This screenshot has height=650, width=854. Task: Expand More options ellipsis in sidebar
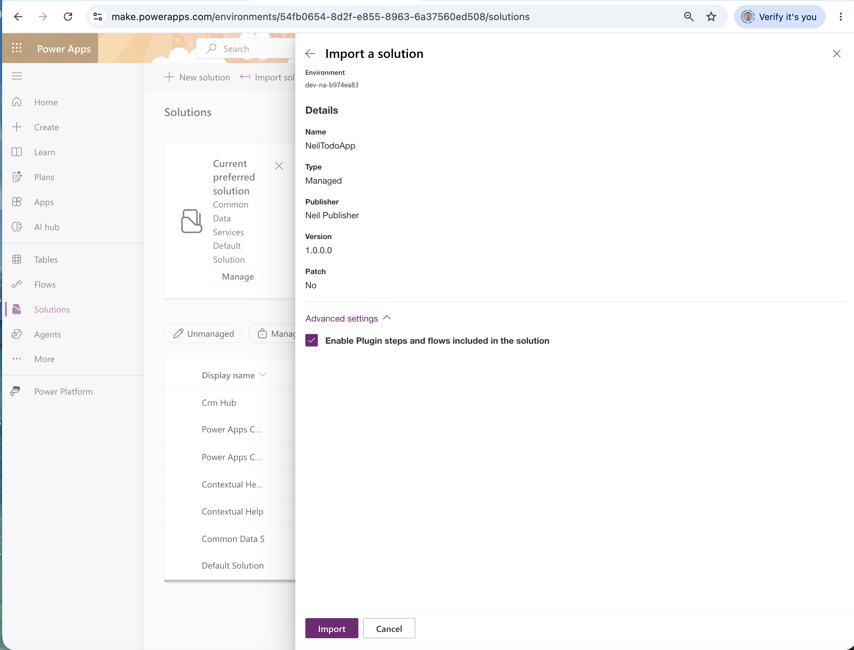(x=17, y=359)
